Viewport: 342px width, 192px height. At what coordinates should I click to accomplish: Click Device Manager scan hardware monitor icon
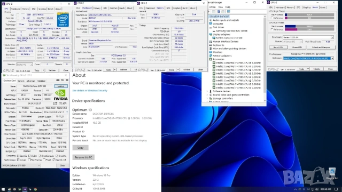coord(228,11)
